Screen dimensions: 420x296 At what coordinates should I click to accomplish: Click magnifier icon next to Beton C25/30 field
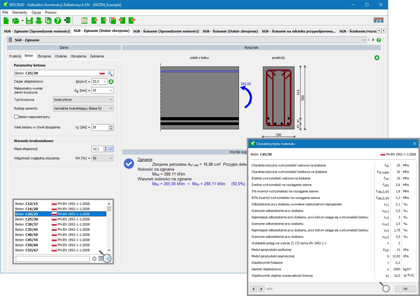coord(110,73)
